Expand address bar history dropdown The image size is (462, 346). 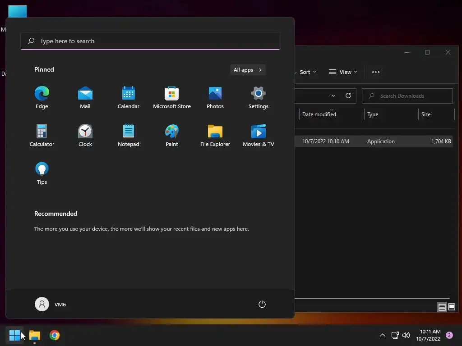pos(333,96)
